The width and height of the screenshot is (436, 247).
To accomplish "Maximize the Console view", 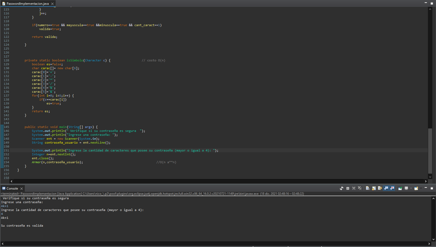I will [432, 188].
